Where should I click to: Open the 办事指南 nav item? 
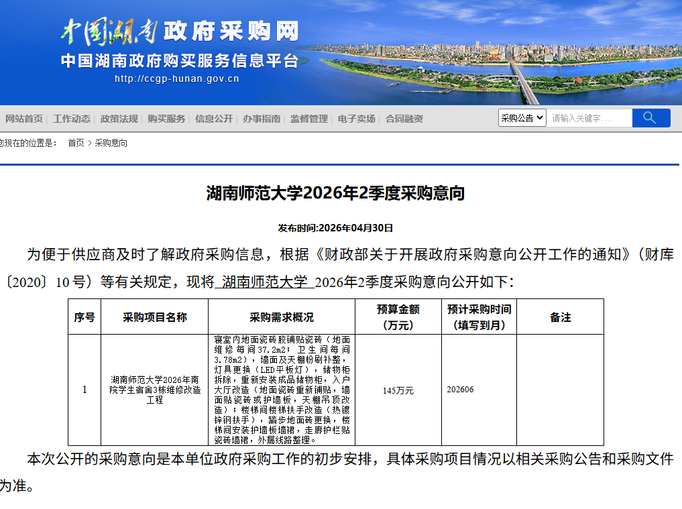tap(262, 119)
